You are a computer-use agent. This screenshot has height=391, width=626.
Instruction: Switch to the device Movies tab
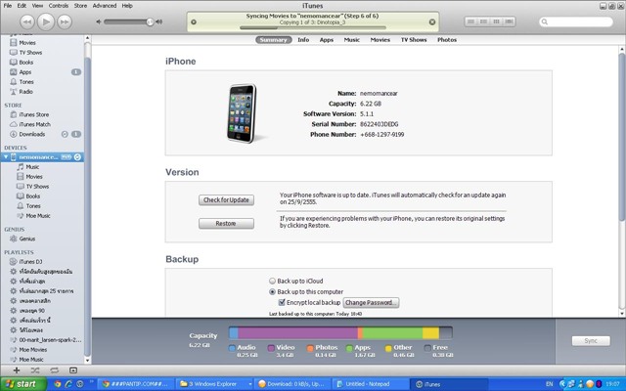pyautogui.click(x=380, y=40)
